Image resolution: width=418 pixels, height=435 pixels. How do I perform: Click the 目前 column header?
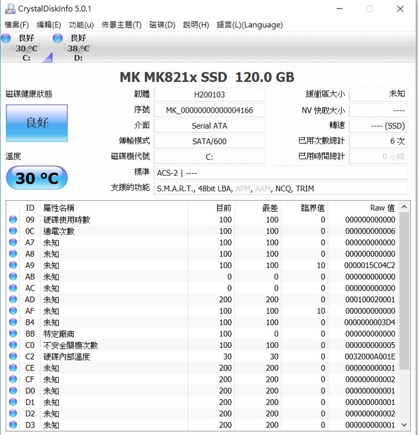click(211, 208)
